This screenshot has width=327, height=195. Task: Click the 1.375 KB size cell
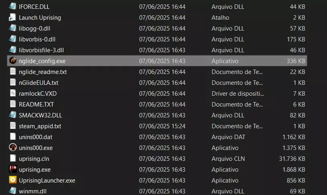(294, 148)
